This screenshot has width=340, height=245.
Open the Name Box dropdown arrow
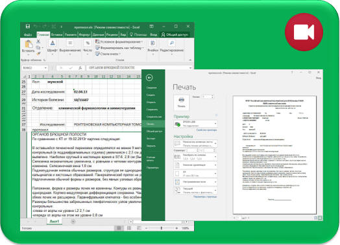point(45,68)
